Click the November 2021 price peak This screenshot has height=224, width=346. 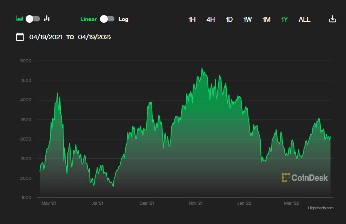click(x=202, y=69)
